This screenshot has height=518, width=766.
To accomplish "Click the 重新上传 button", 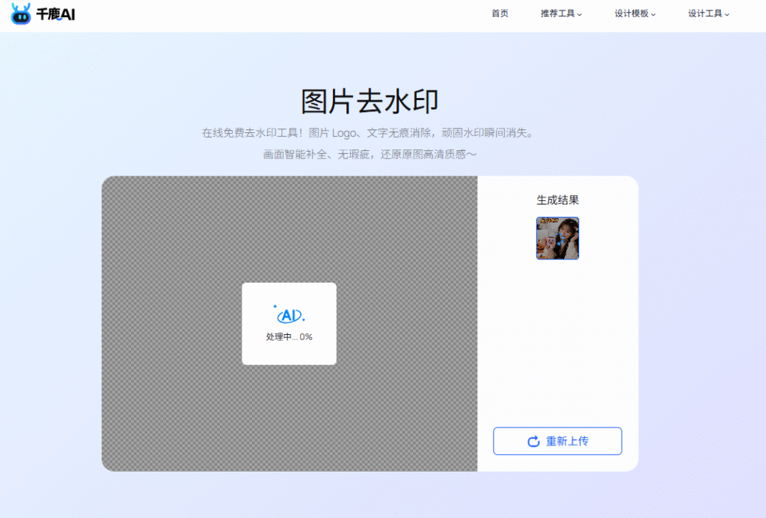I will tap(557, 441).
